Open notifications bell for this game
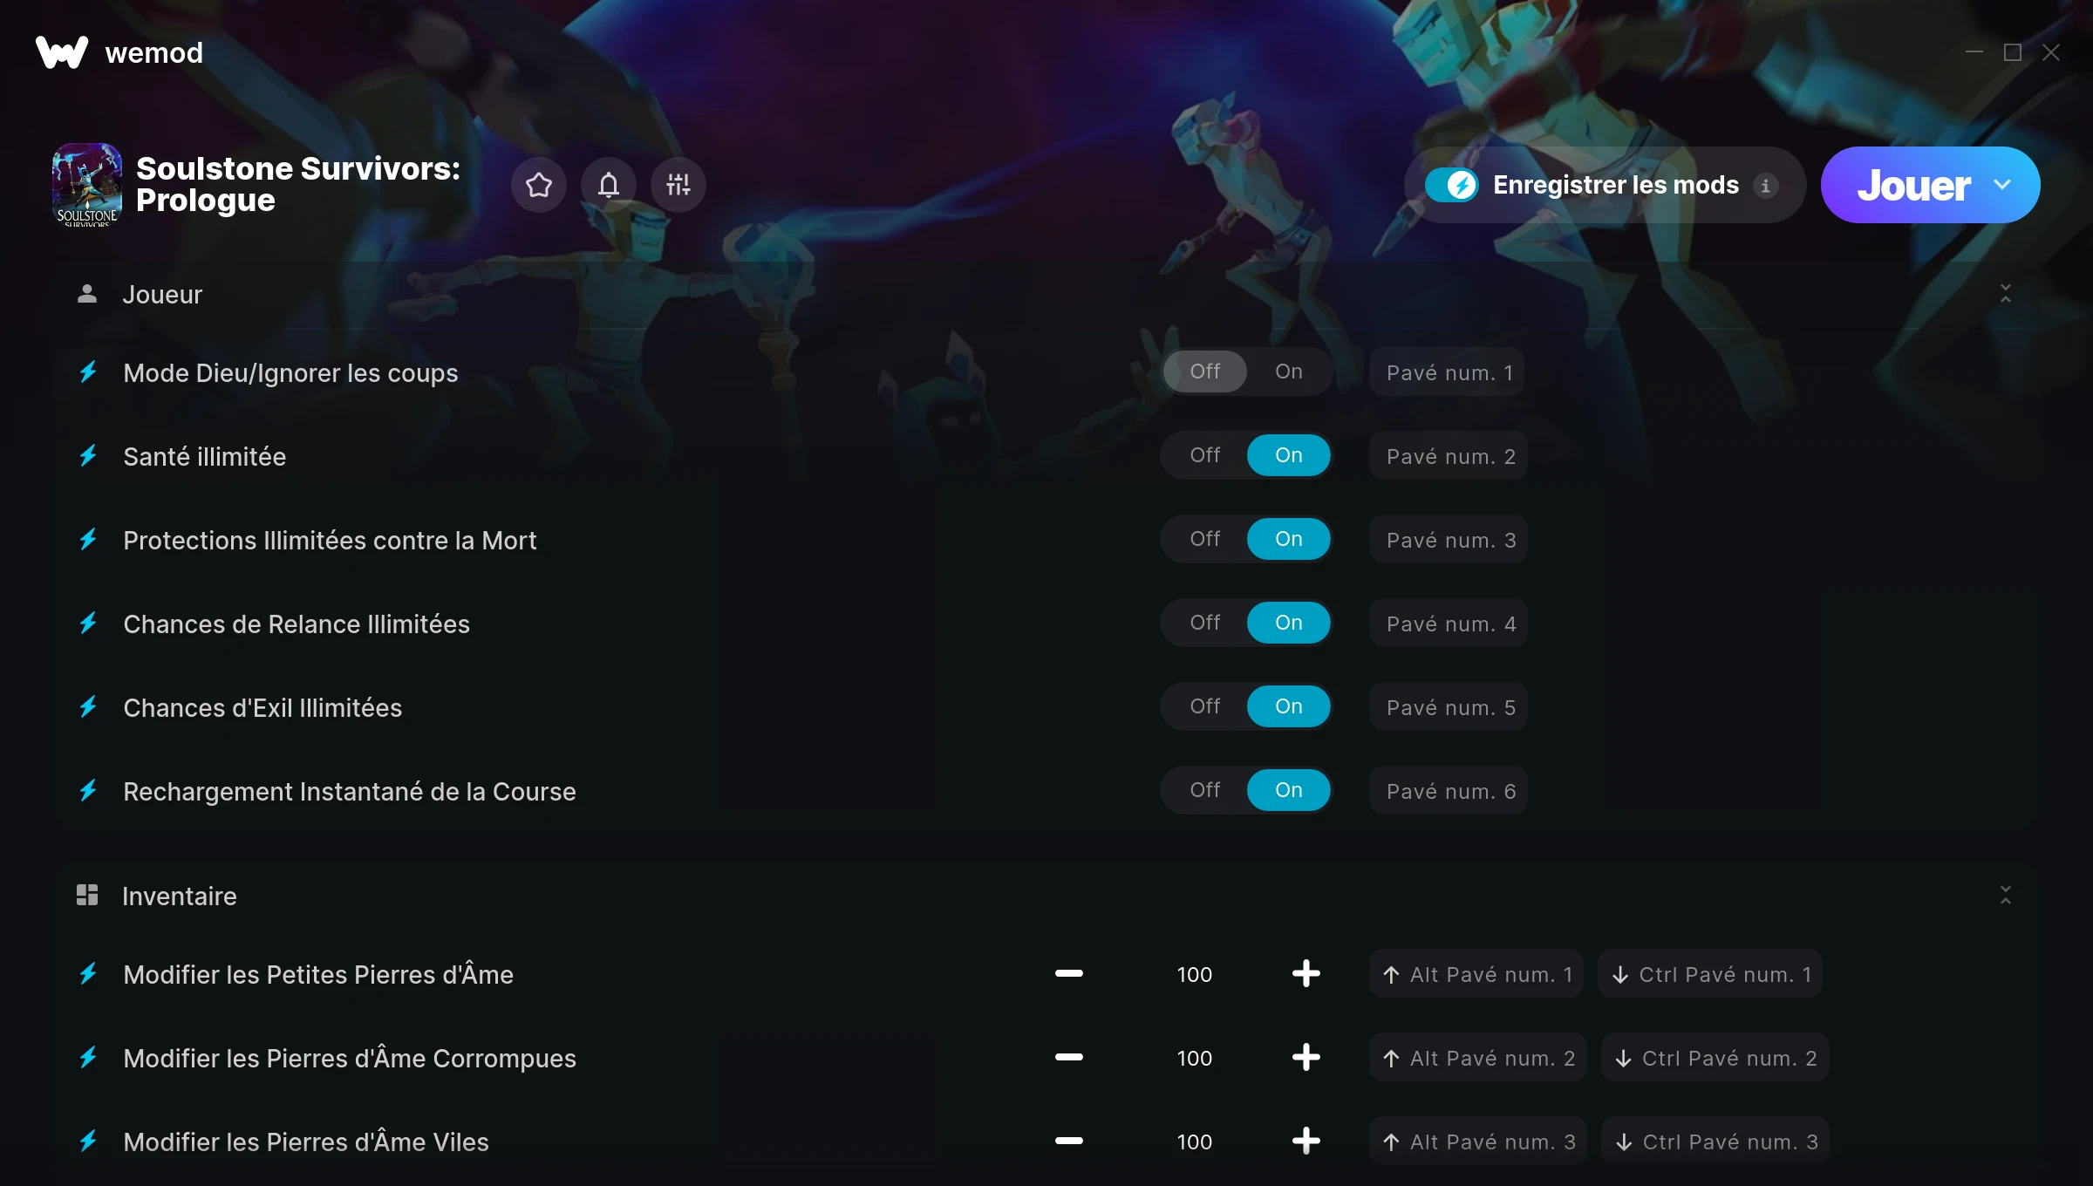Screen dimensions: 2093x1186 pyautogui.click(x=608, y=185)
